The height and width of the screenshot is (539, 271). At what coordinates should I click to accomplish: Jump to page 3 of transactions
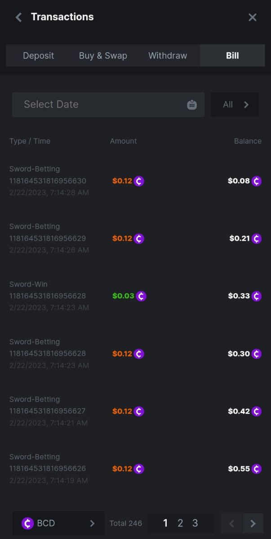pyautogui.click(x=195, y=523)
